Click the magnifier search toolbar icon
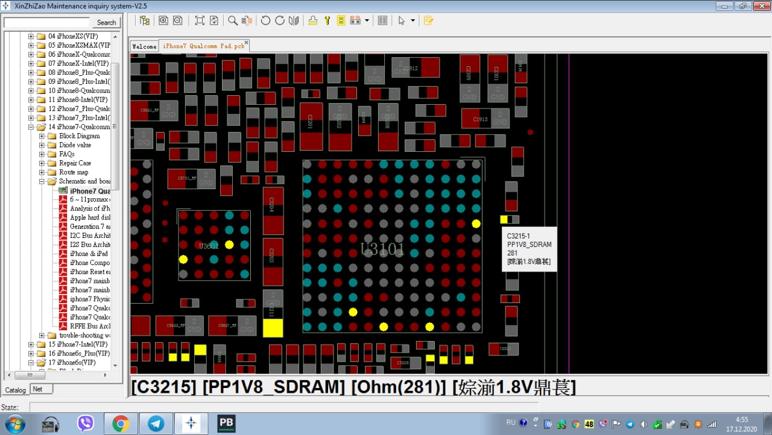The height and width of the screenshot is (435, 772). [233, 20]
